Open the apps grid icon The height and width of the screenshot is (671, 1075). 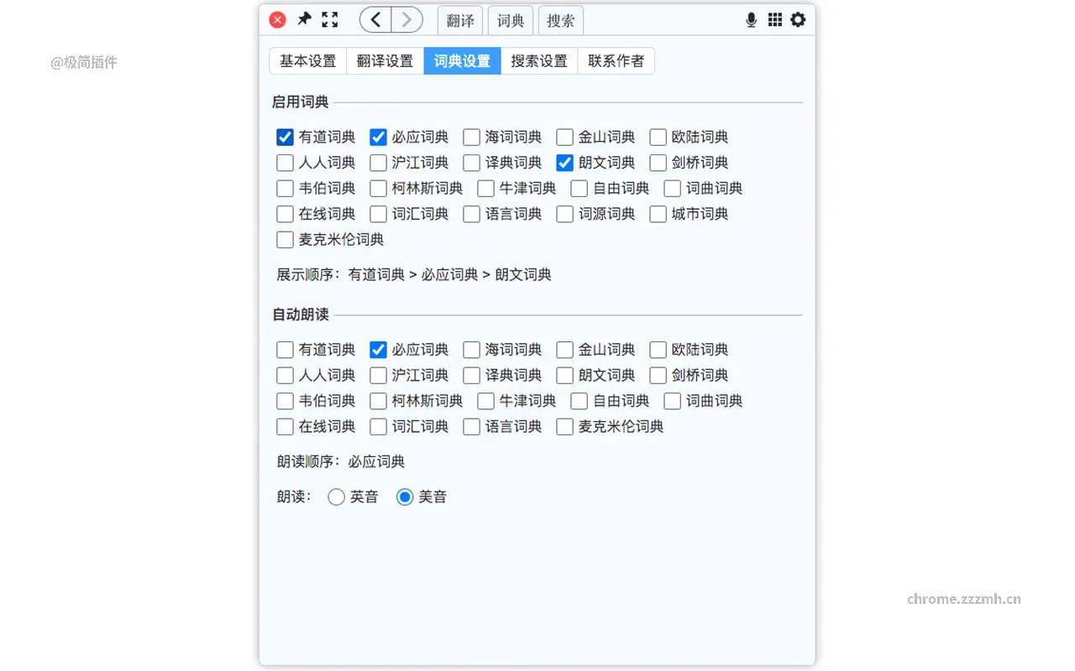click(x=774, y=18)
